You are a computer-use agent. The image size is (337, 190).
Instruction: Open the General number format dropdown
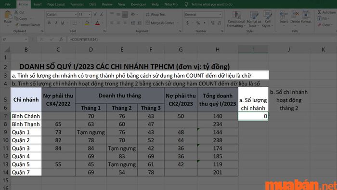pos(220,14)
